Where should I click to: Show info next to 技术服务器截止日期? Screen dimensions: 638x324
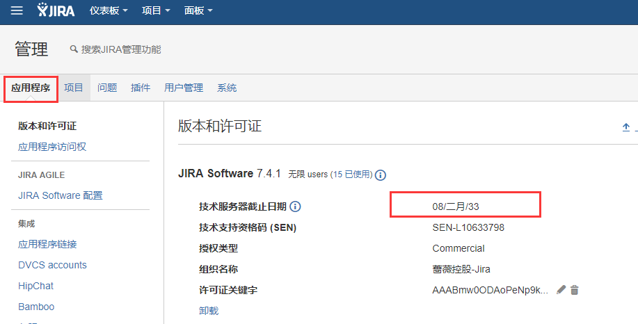pos(295,206)
